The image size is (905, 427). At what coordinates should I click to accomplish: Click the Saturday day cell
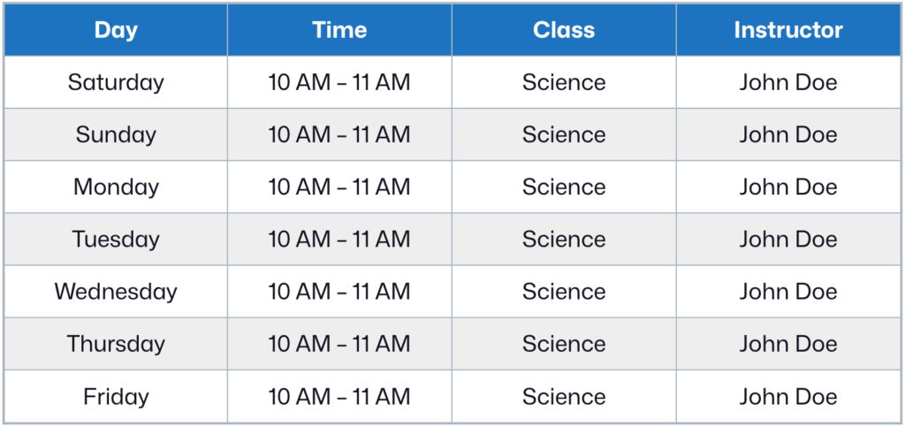coord(116,82)
